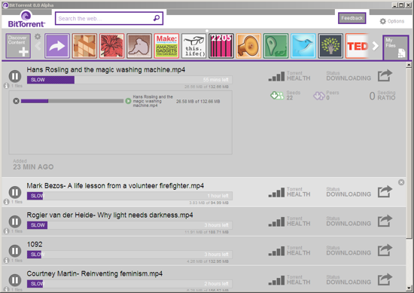The height and width of the screenshot is (293, 414).
Task: Open the My Files tab
Action: pyautogui.click(x=395, y=47)
